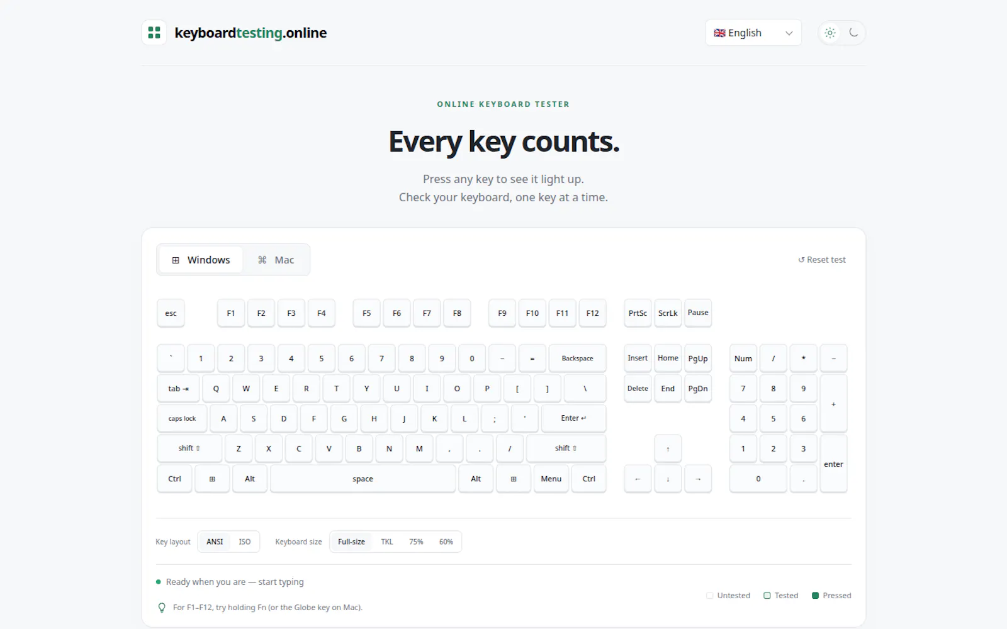Select ISO key layout
Screen dimensions: 1007x629
[245, 542]
